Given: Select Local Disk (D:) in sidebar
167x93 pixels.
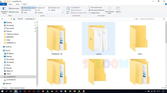Looking at the screenshot, I should pos(11,80).
